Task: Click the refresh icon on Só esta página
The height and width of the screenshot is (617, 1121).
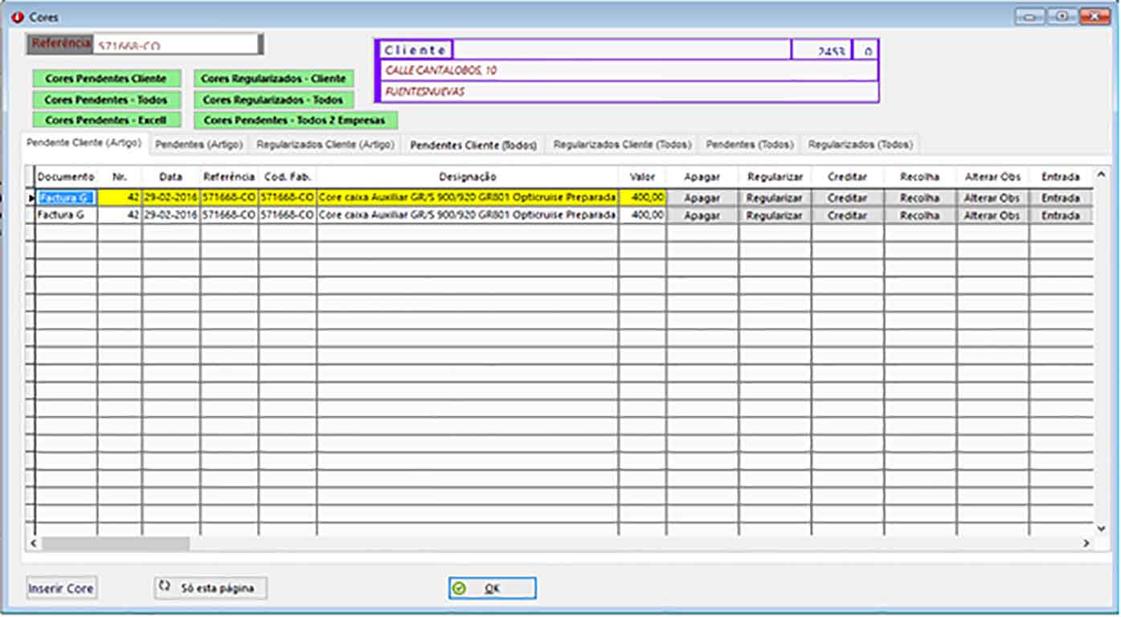Action: (x=165, y=587)
